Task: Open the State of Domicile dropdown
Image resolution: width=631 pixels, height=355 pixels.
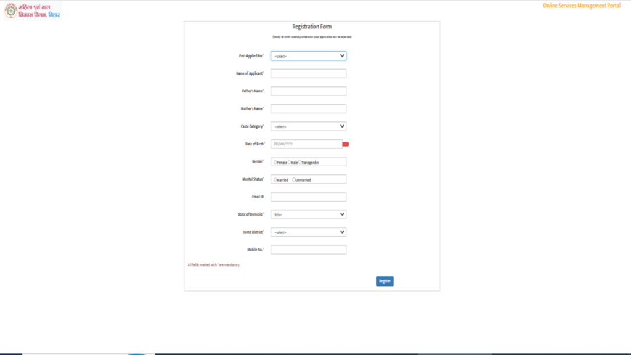Action: tap(308, 214)
